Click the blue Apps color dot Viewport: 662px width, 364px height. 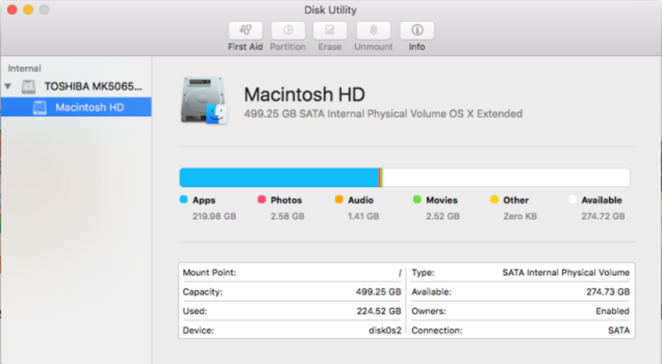pyautogui.click(x=184, y=199)
